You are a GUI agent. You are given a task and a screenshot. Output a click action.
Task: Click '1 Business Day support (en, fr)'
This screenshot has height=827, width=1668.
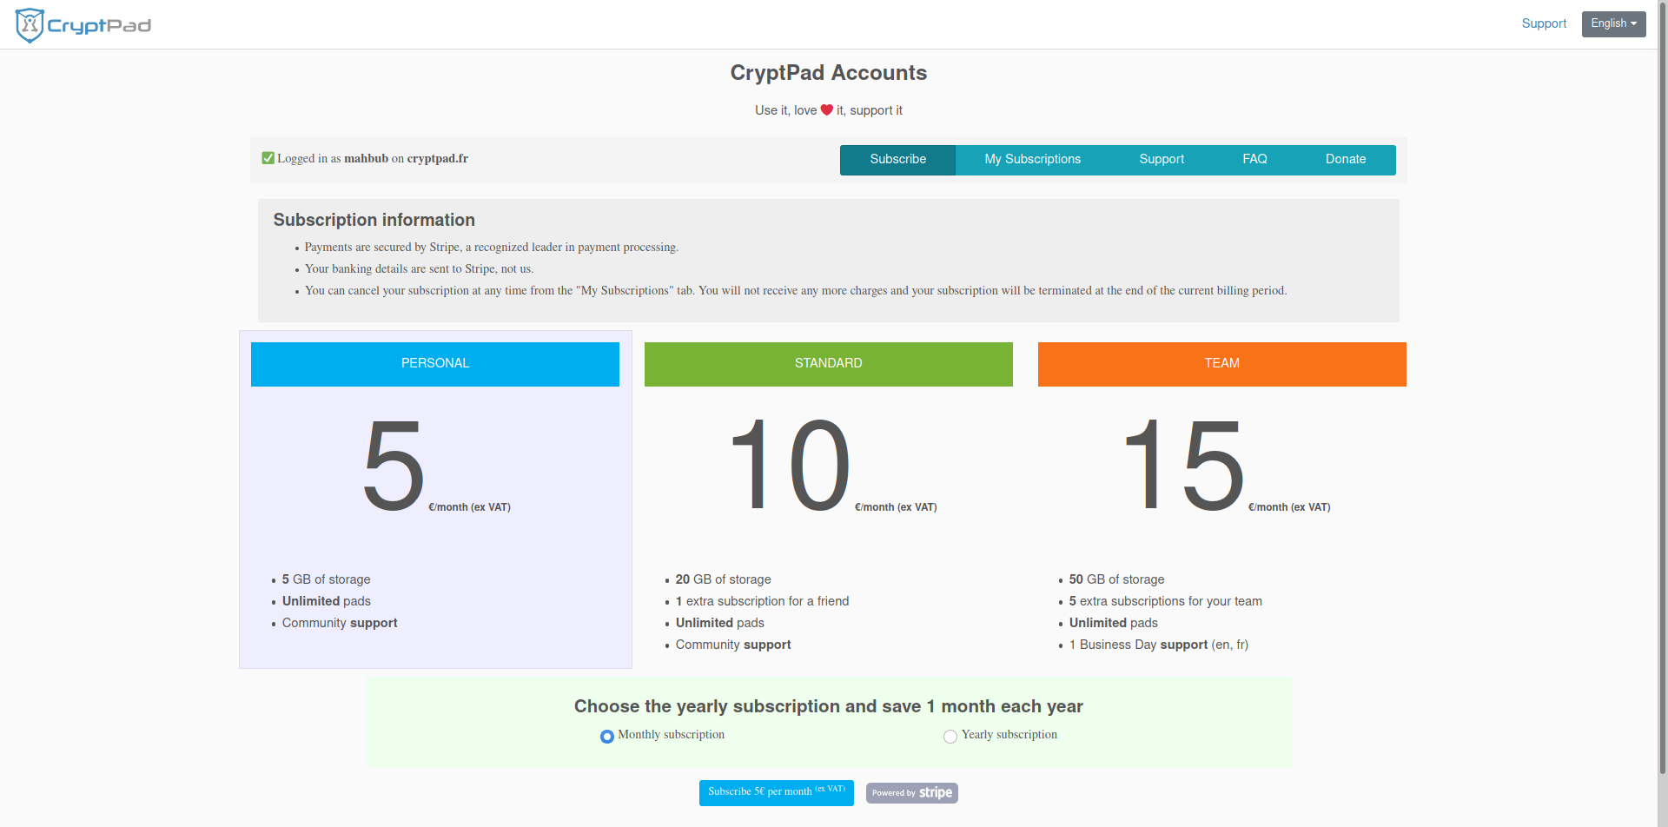(x=1158, y=645)
